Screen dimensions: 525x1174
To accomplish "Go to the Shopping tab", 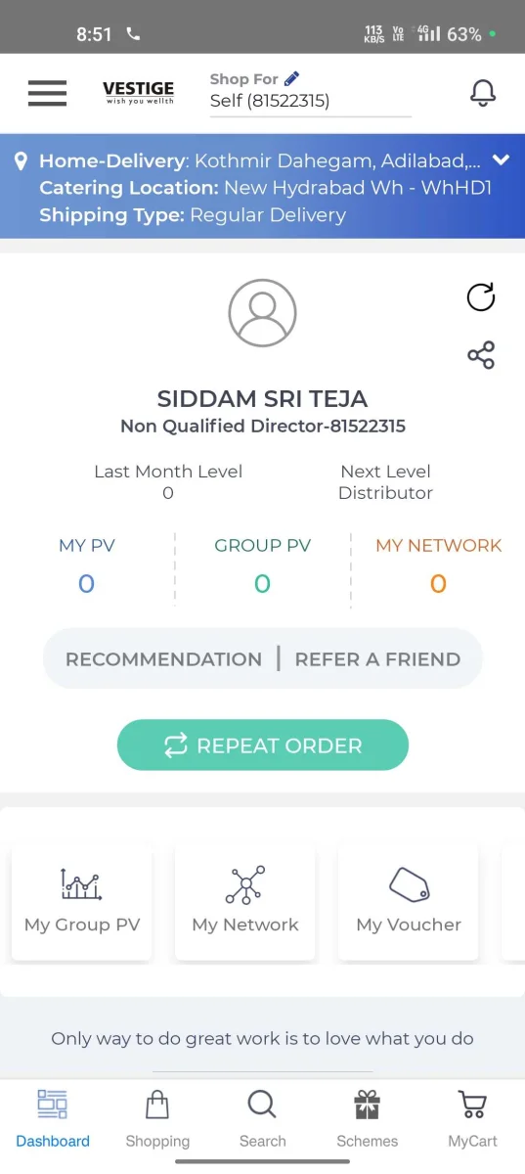I will coord(157,1120).
